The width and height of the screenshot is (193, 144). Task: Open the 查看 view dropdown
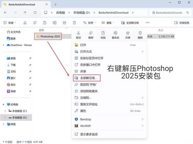[108, 23]
